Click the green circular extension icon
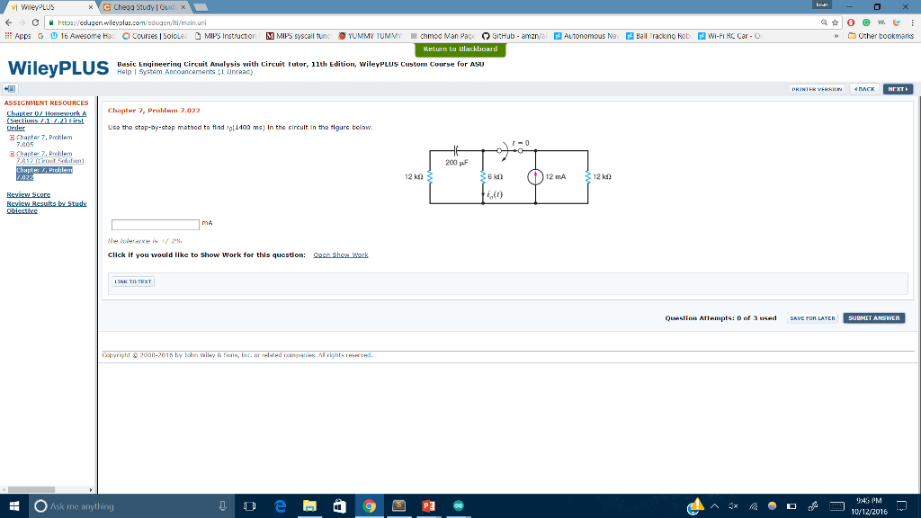Viewport: 921px width, 518px height. 866,22
